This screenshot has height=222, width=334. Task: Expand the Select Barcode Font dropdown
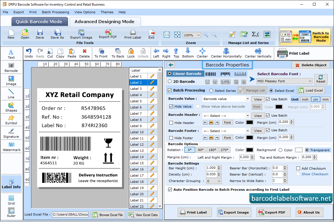coord(310,81)
